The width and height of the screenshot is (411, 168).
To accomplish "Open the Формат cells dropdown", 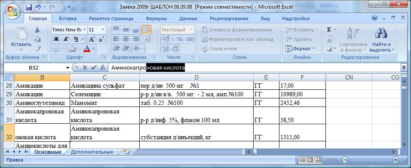I will pos(300,49).
